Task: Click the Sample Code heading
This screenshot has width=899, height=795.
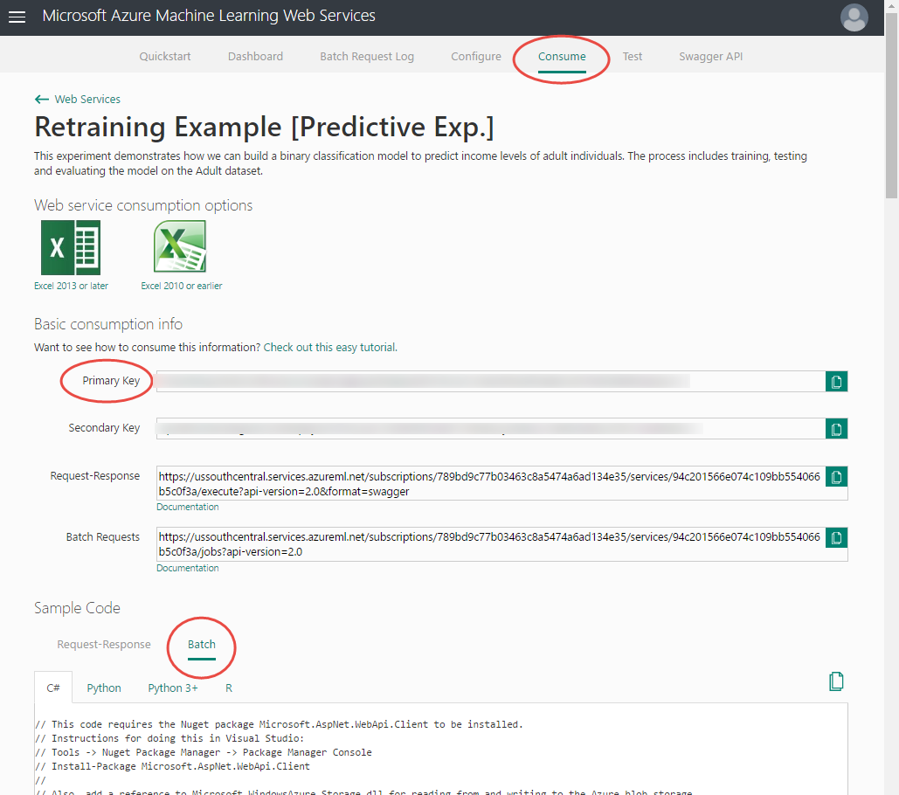Action: click(77, 608)
